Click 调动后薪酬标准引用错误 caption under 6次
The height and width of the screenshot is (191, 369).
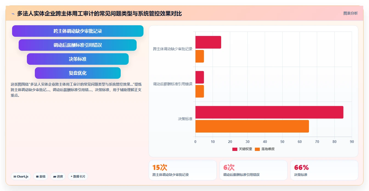[241, 175]
